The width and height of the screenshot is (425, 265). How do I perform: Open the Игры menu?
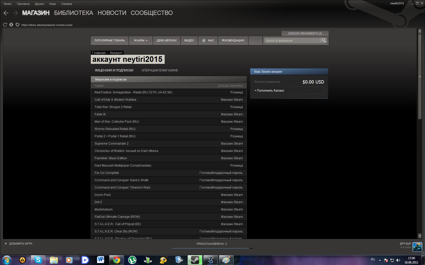pos(53,4)
